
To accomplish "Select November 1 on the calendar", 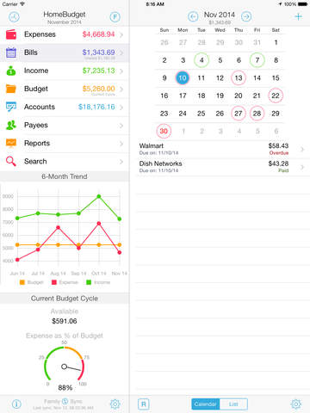I will click(x=276, y=43).
